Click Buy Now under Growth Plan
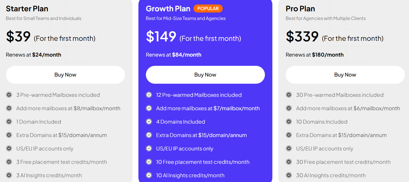 point(205,75)
